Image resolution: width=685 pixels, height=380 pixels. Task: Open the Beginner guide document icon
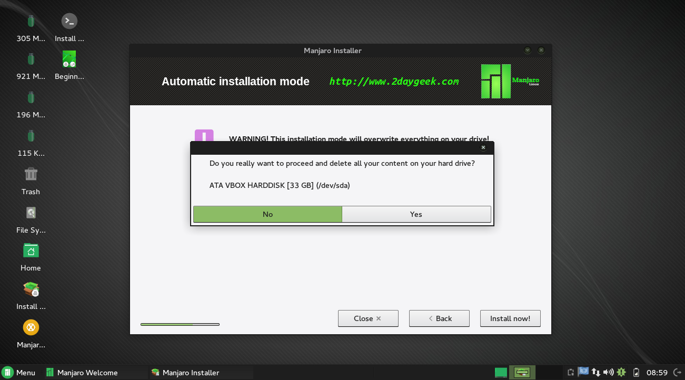click(x=69, y=59)
